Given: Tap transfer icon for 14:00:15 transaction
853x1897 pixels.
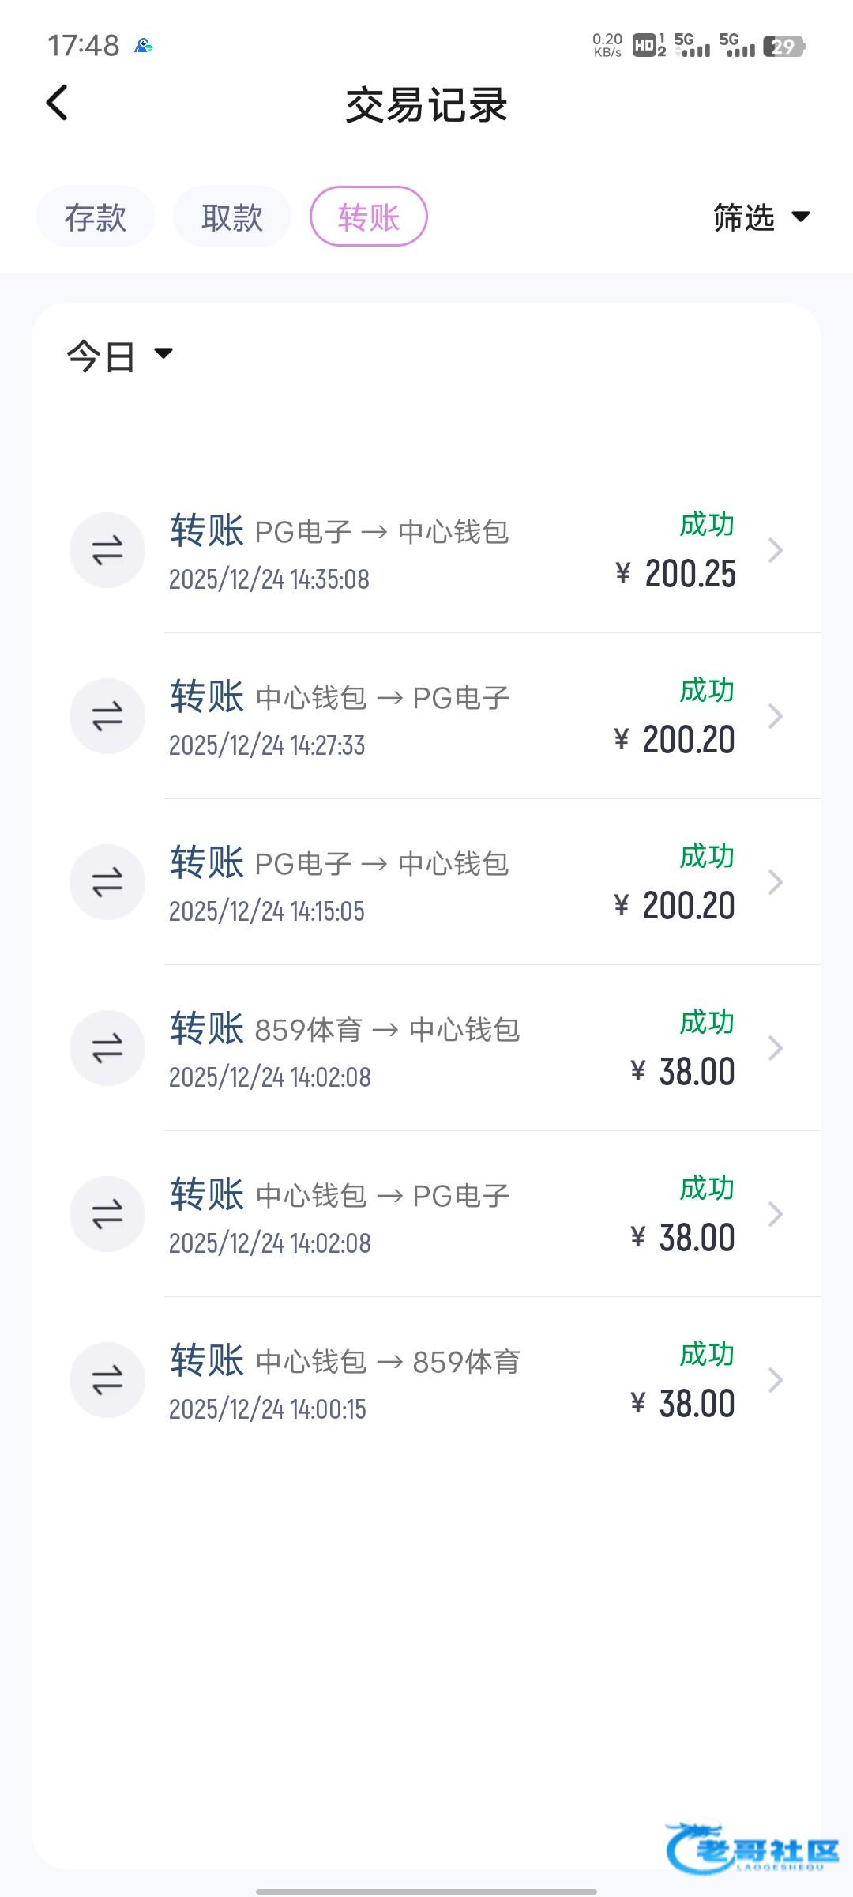Looking at the screenshot, I should tap(107, 1380).
